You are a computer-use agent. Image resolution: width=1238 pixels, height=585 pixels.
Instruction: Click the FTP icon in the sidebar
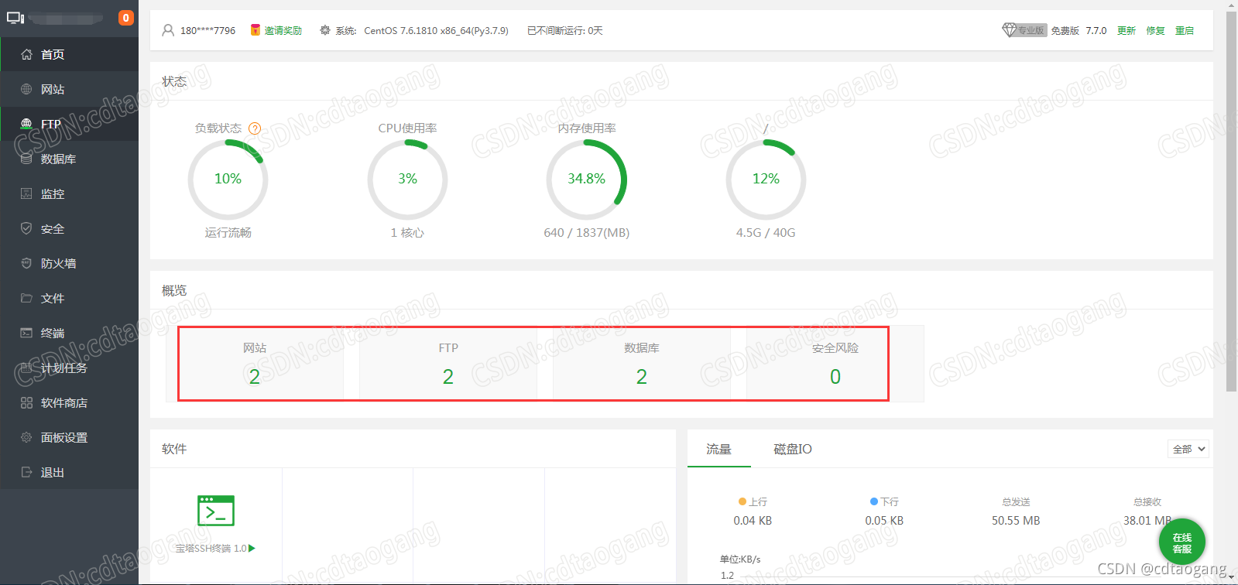[x=26, y=124]
